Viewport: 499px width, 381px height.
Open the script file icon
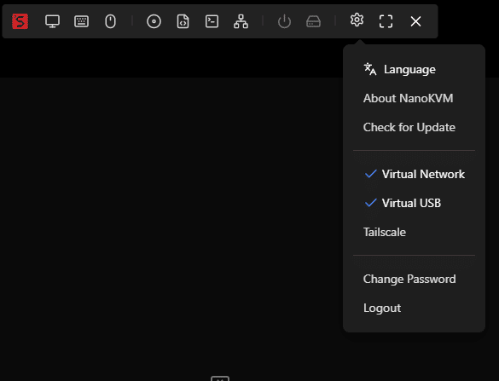coord(183,21)
